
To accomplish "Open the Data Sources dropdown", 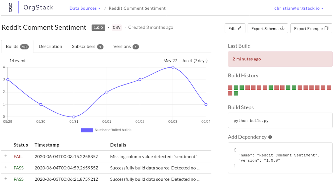I will 85,8.
